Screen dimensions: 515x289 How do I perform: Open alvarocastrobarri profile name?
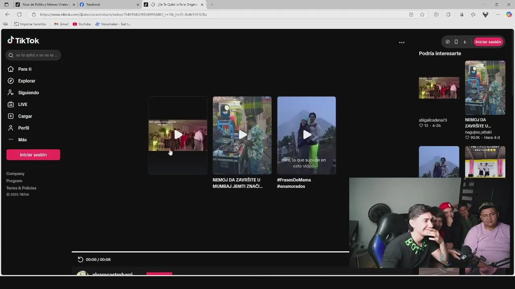pyautogui.click(x=112, y=275)
